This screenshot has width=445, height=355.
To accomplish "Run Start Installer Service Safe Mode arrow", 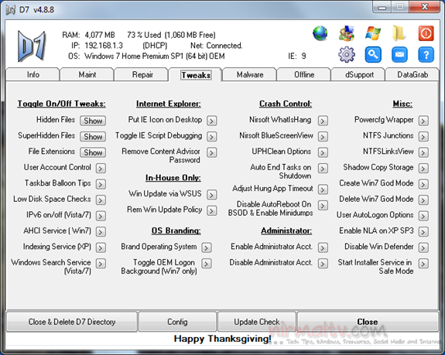I will [423, 264].
